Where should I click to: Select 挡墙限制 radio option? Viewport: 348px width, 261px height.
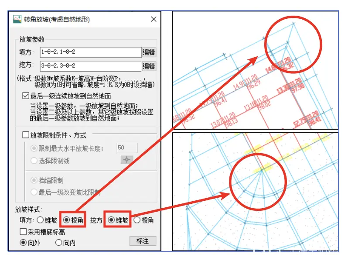point(34,180)
